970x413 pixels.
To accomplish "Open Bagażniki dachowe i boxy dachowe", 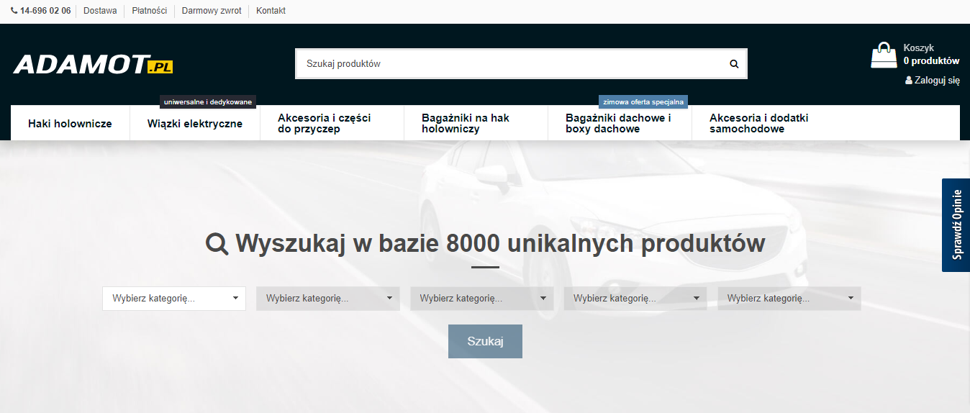I will click(618, 124).
